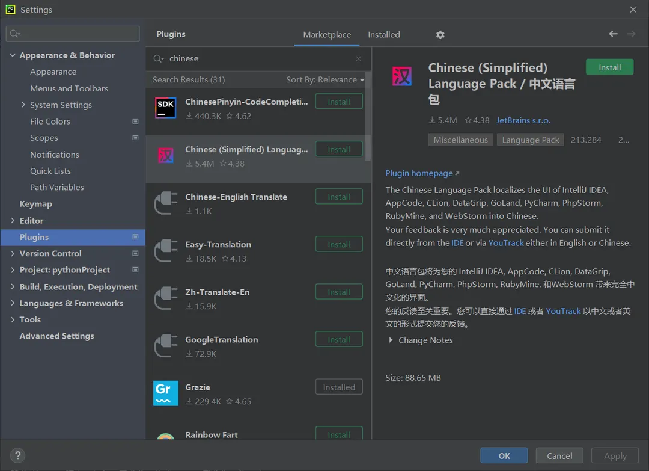
Task: Click the help question mark icon
Action: pos(18,456)
